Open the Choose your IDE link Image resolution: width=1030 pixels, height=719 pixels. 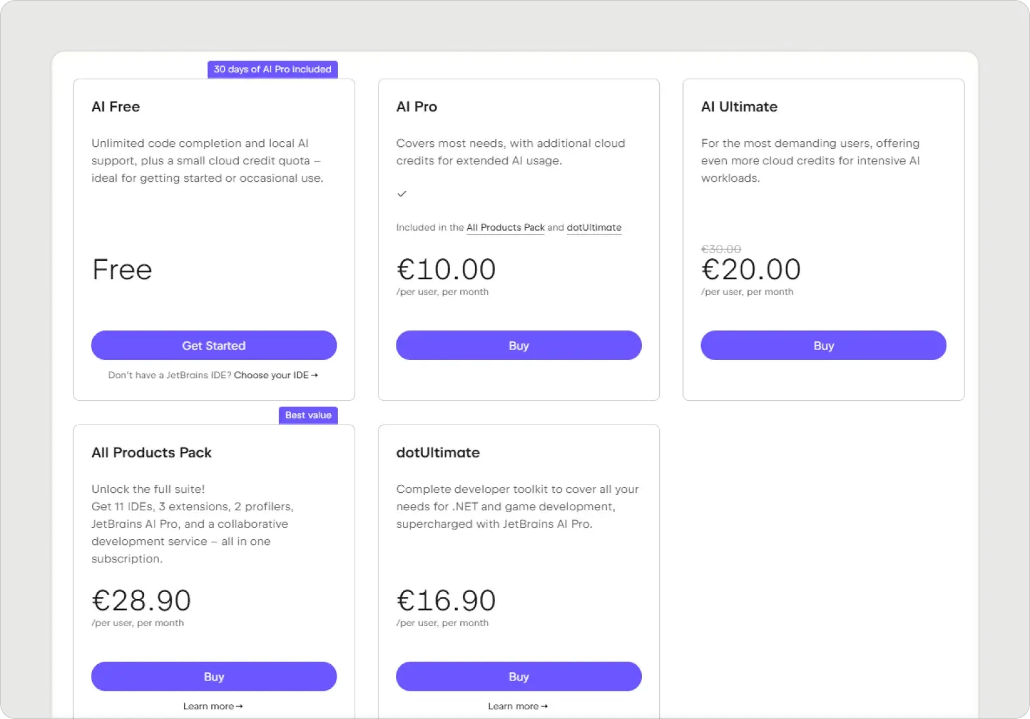coord(272,375)
